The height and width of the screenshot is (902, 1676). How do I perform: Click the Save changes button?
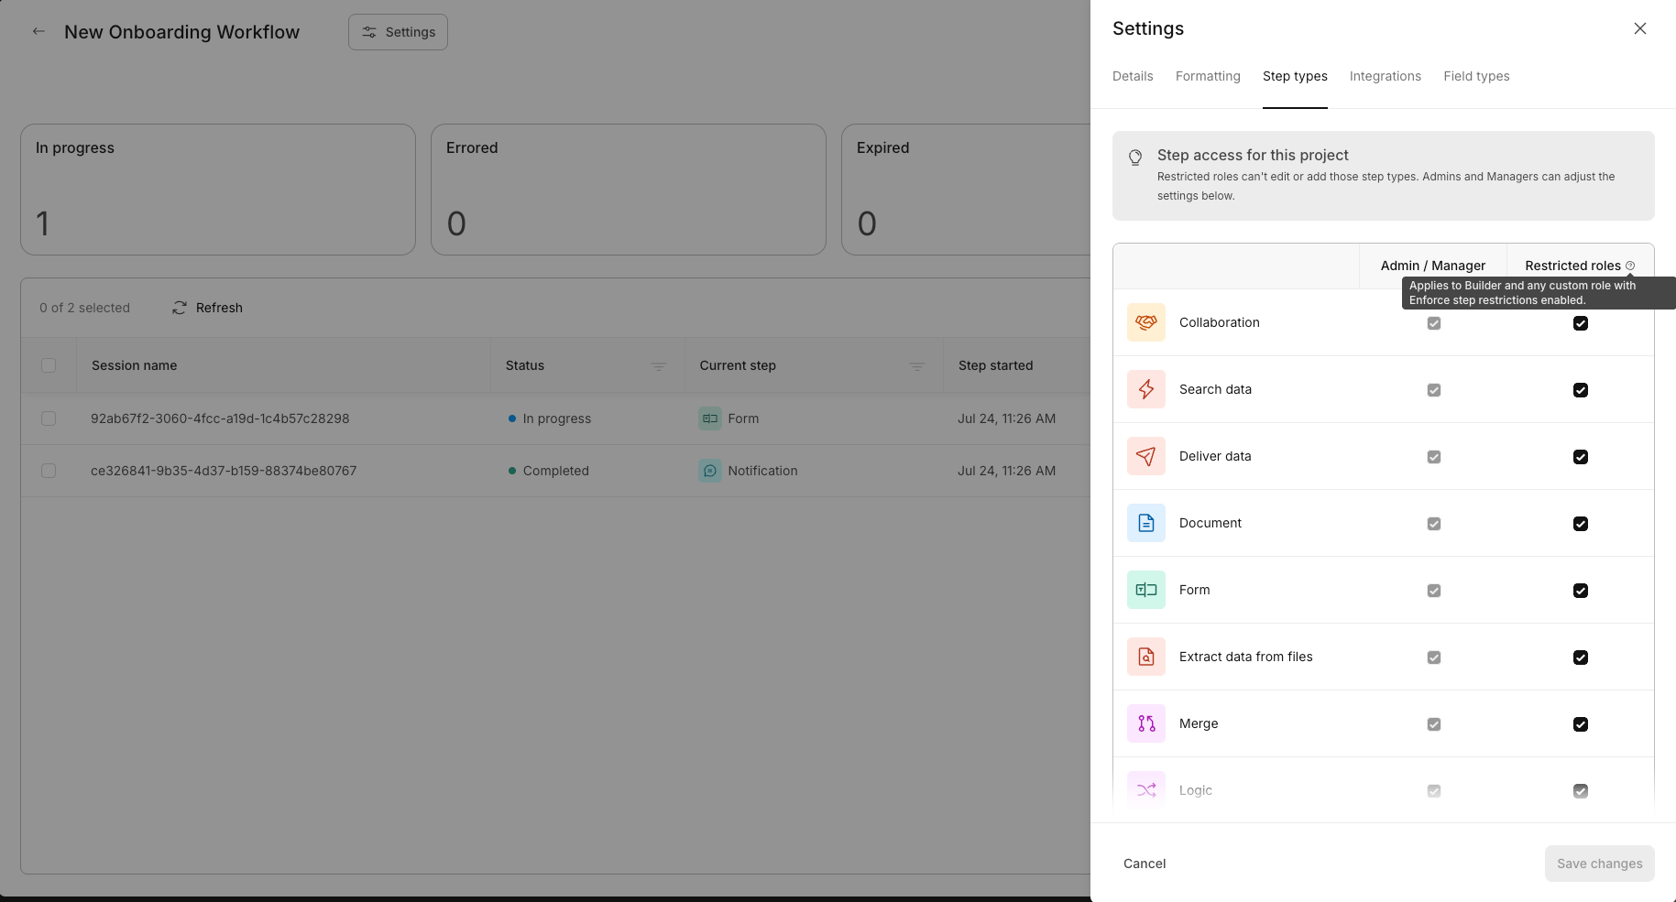(1600, 864)
